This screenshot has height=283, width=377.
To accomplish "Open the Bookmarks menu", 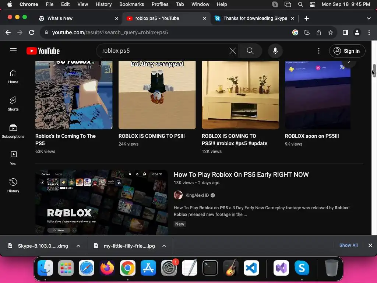I will [x=131, y=4].
